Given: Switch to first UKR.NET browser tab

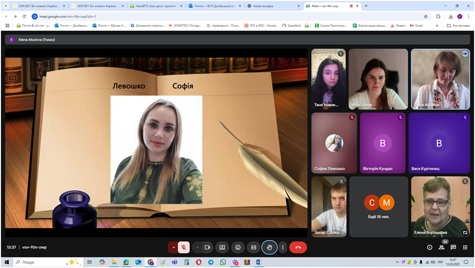Looking at the screenshot, I should [x=39, y=6].
